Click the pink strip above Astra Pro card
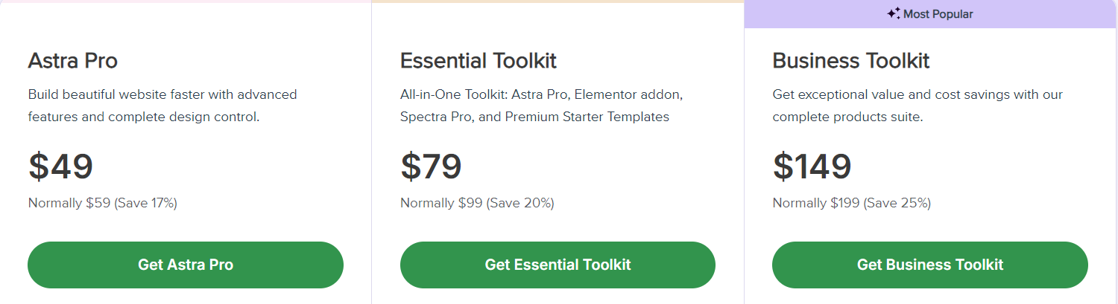Screen dimensions: 1118x304 [x=186, y=1]
